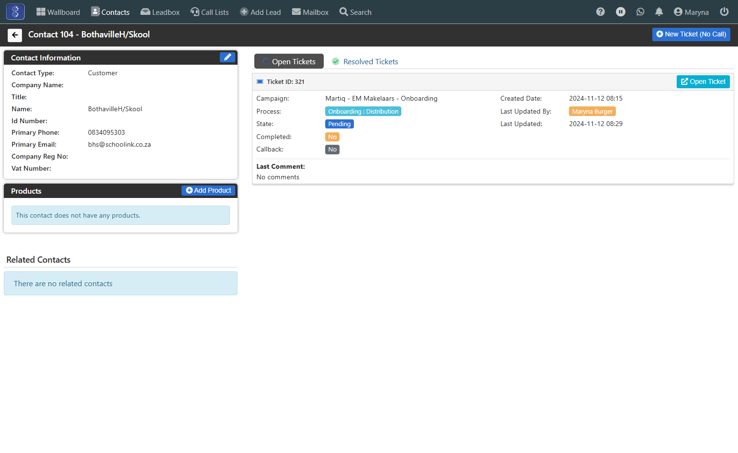Click the Maryna Burger badge
Image resolution: width=738 pixels, height=453 pixels.
tap(592, 111)
